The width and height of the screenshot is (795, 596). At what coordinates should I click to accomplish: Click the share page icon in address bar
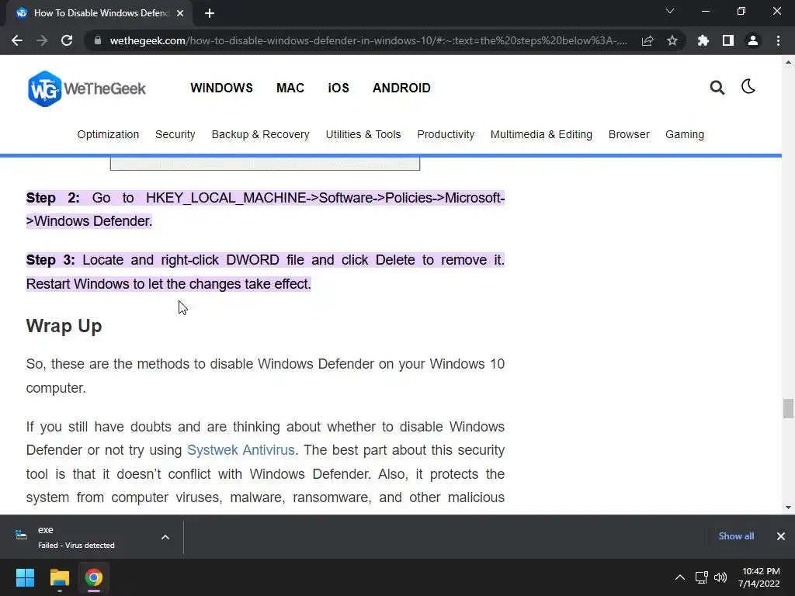647,40
